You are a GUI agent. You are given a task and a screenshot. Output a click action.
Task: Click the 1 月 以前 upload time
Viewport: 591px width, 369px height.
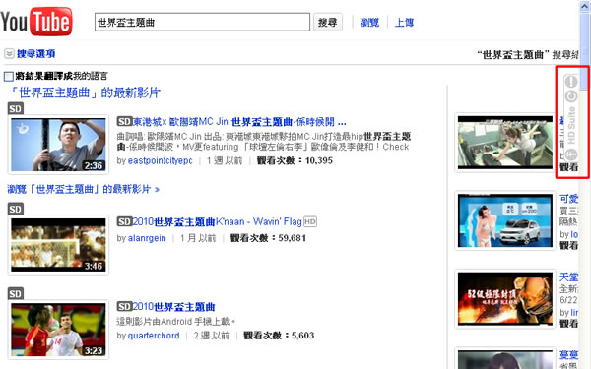point(198,238)
